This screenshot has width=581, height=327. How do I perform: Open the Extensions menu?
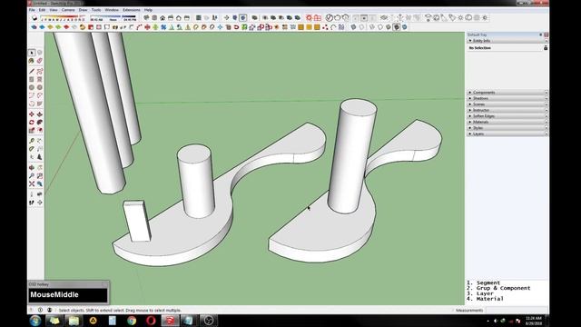pos(132,10)
